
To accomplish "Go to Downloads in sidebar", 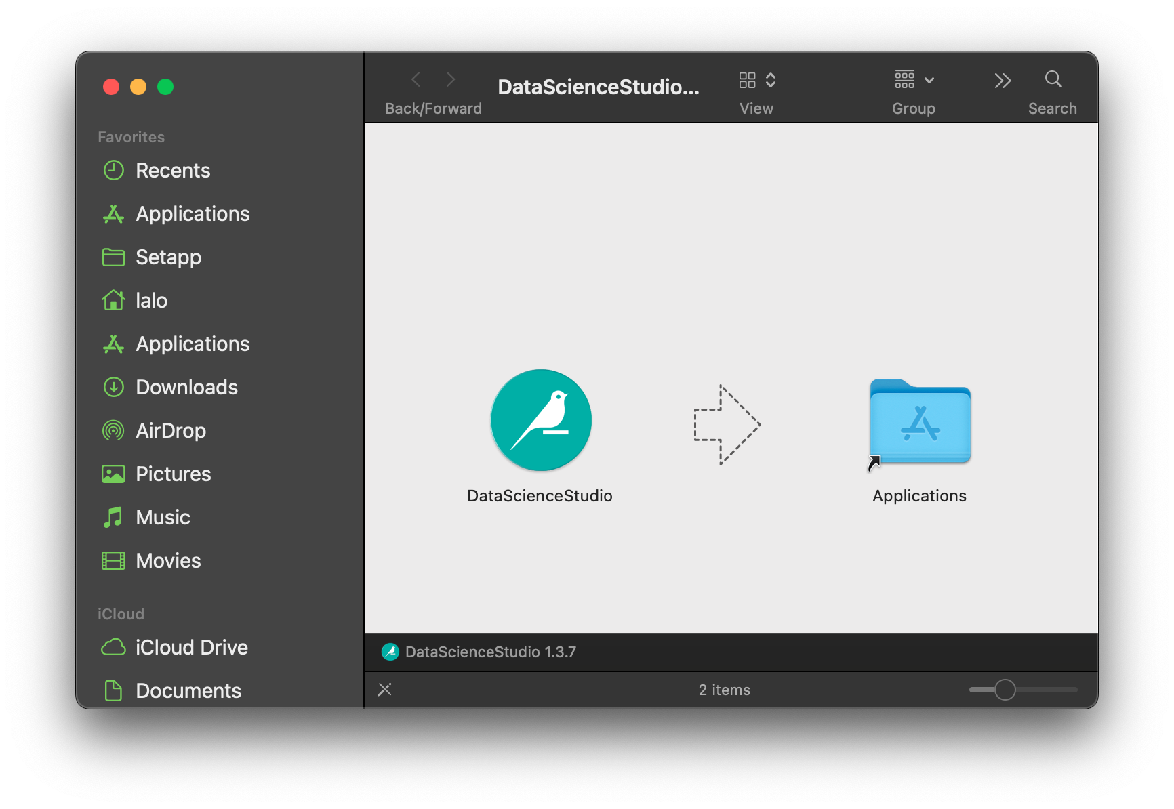I will 186,388.
